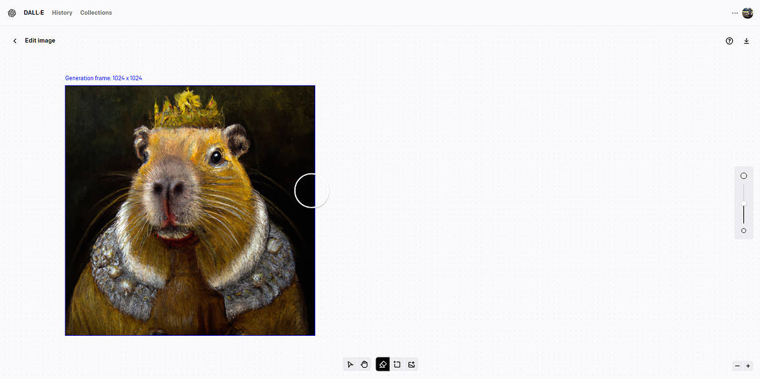Viewport: 760px width, 379px height.
Task: Choose the add generation frame tool
Action: [397, 364]
